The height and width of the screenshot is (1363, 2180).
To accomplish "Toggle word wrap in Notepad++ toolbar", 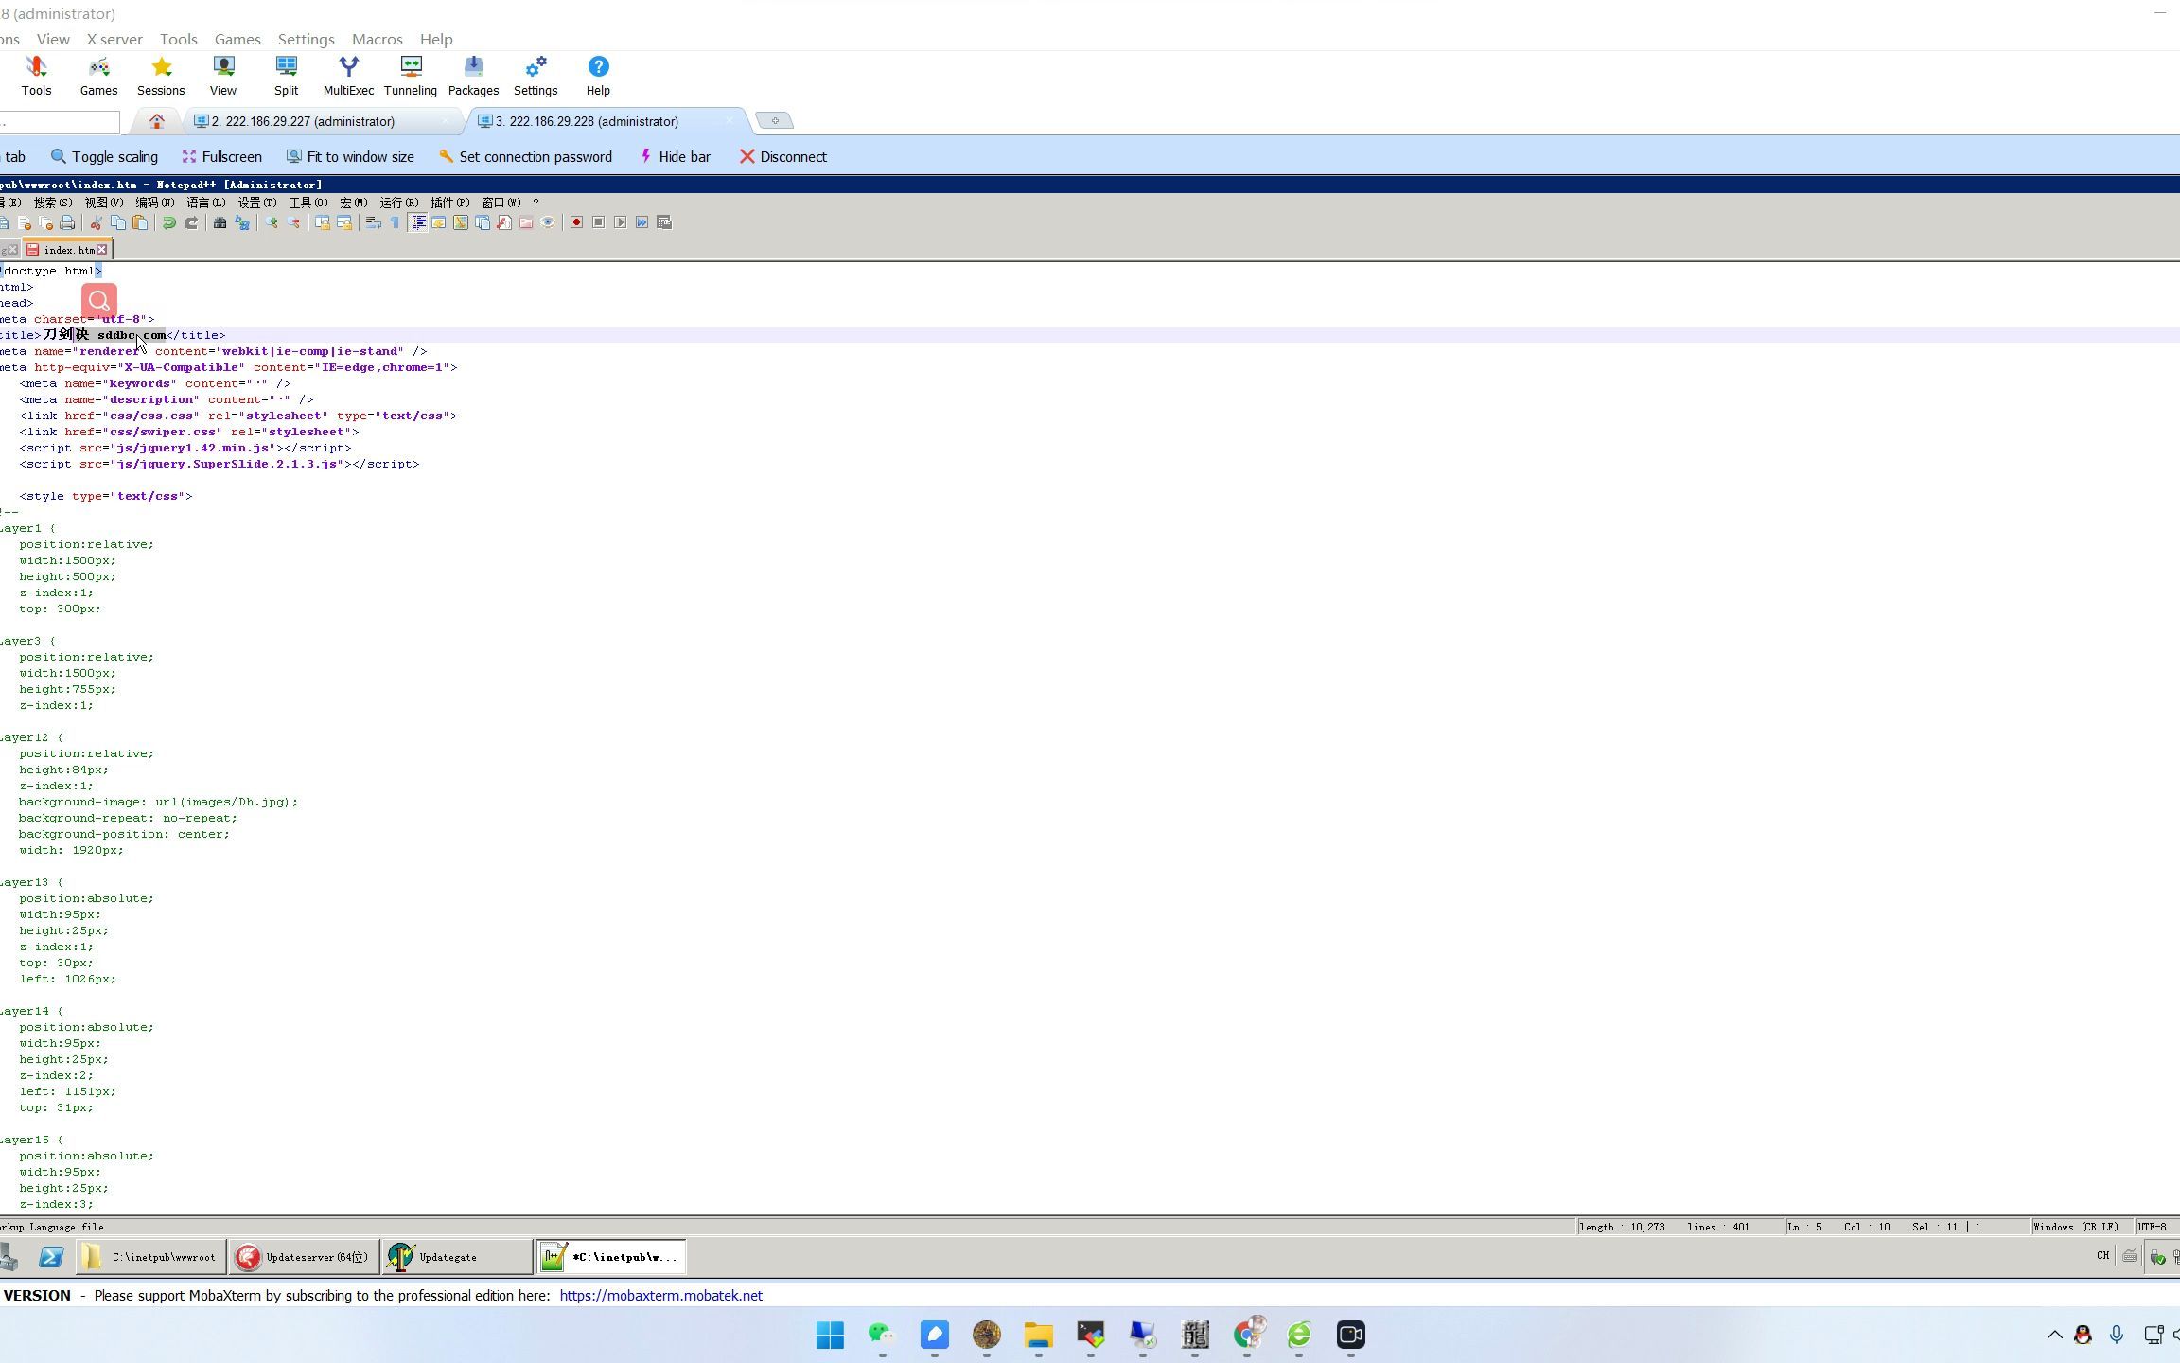I will pos(373,223).
